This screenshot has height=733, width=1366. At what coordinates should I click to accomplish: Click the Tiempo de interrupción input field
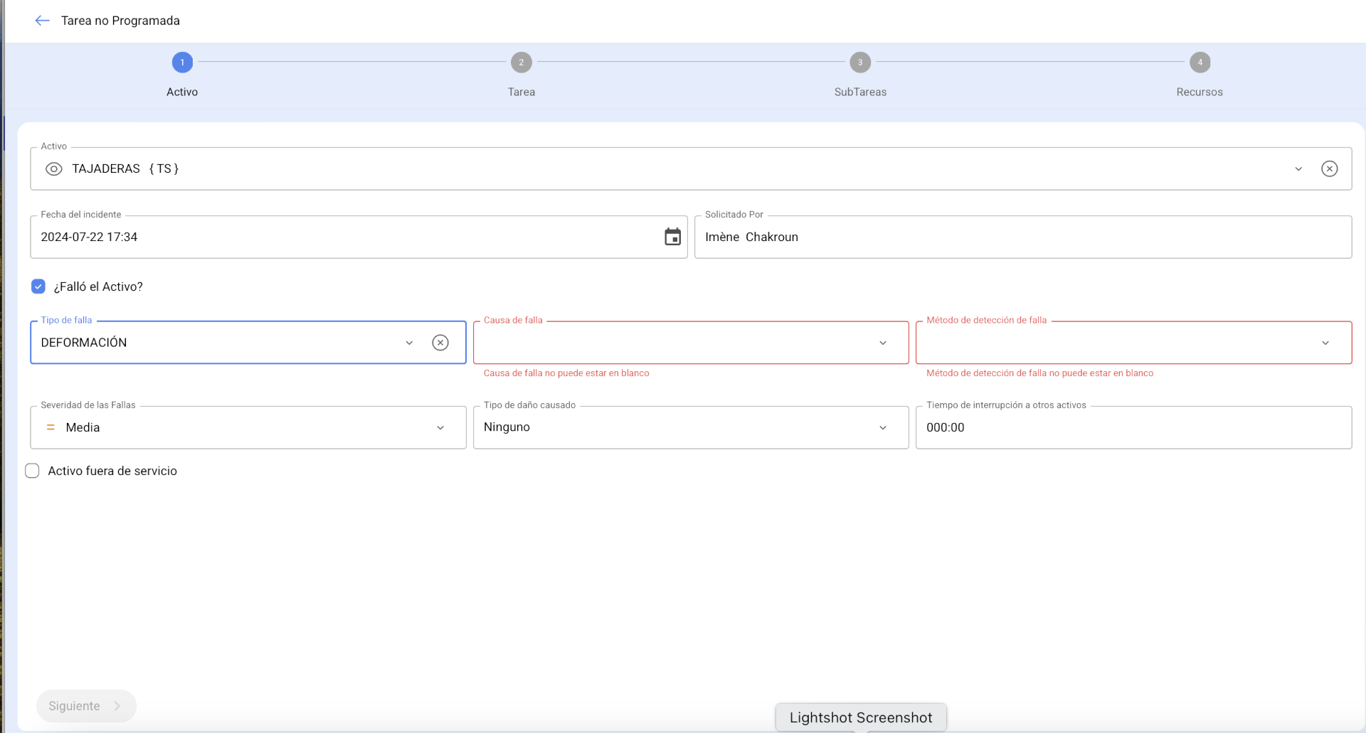1133,427
